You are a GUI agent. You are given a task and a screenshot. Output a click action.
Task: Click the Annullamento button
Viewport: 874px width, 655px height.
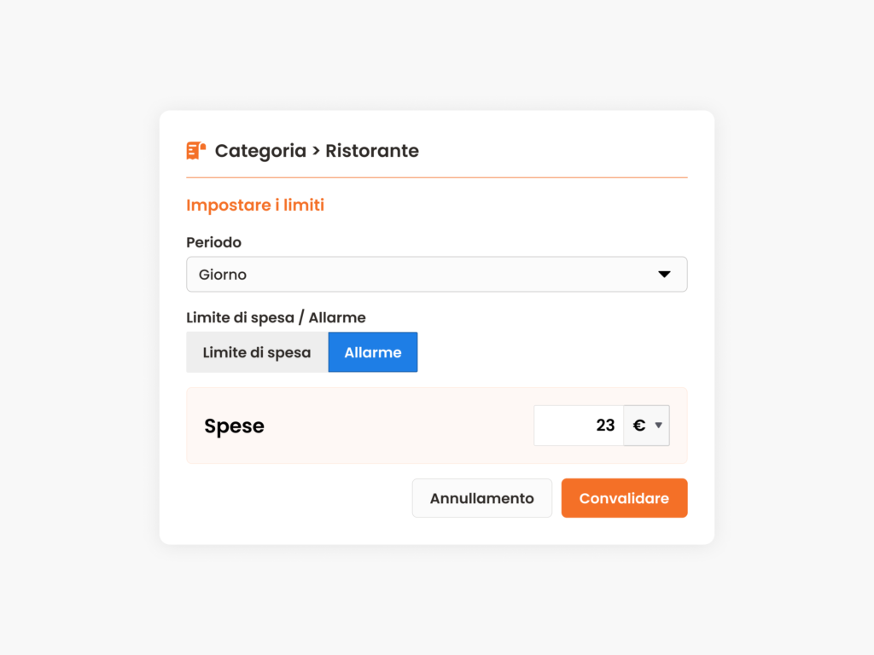[481, 498]
